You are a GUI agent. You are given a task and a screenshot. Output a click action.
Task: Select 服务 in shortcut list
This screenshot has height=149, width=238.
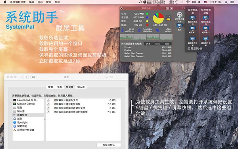(28, 118)
